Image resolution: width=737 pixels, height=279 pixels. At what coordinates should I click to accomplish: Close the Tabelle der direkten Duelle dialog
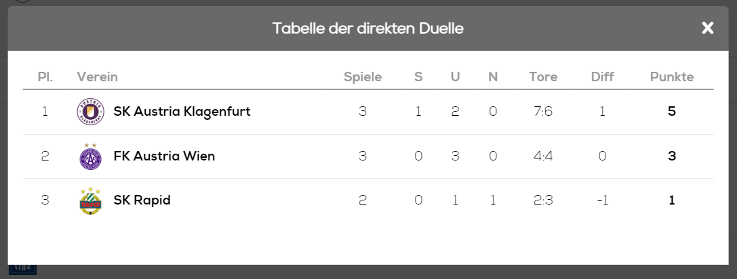pyautogui.click(x=707, y=28)
